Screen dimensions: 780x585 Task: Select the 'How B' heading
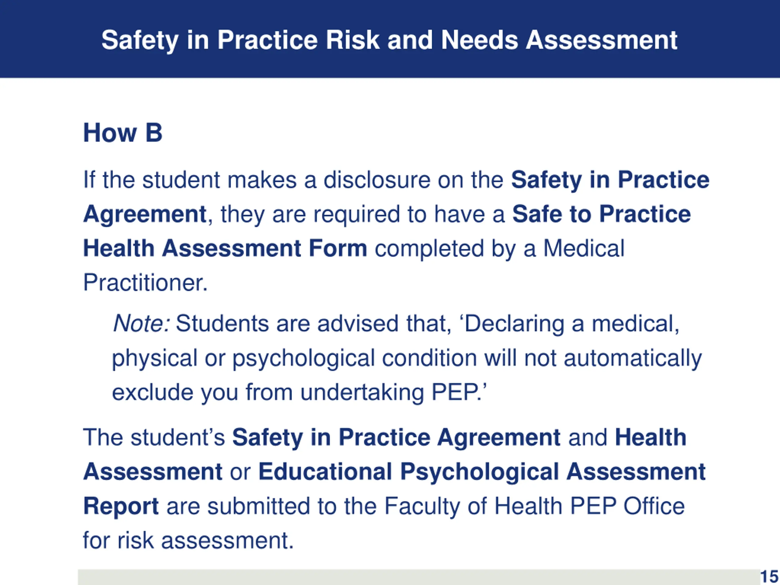(x=123, y=133)
